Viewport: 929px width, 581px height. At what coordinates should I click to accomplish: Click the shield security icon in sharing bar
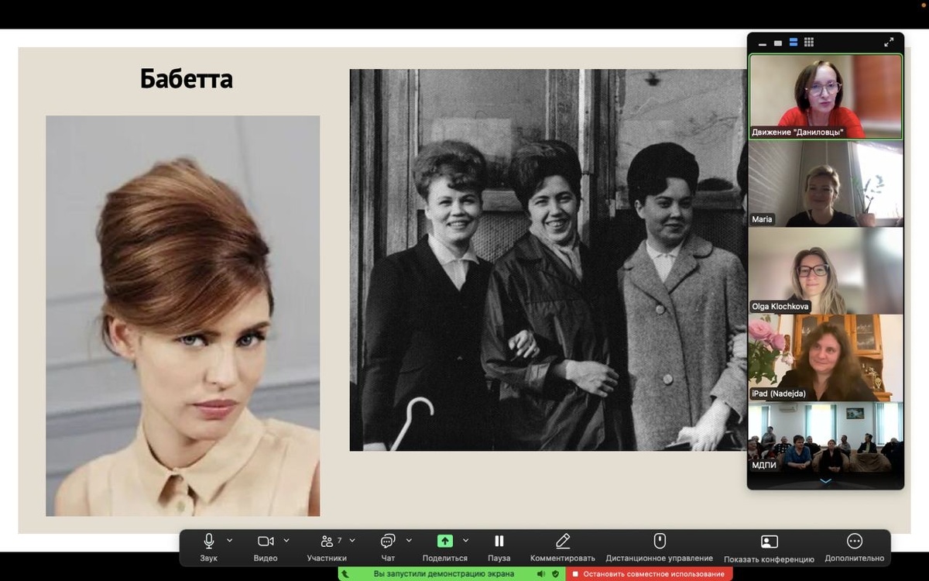pyautogui.click(x=555, y=574)
